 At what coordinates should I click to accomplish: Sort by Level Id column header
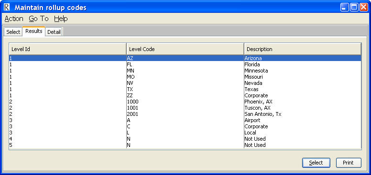coord(68,49)
